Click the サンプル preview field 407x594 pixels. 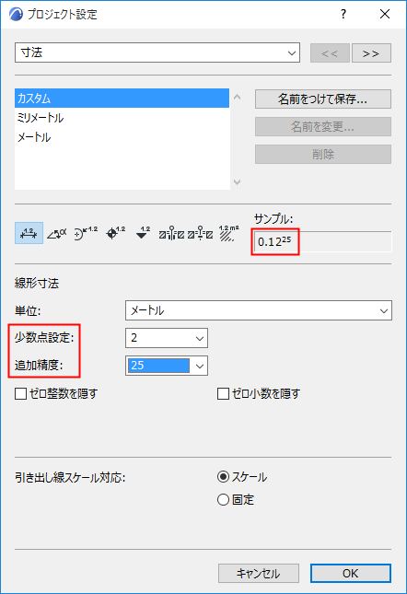323,241
